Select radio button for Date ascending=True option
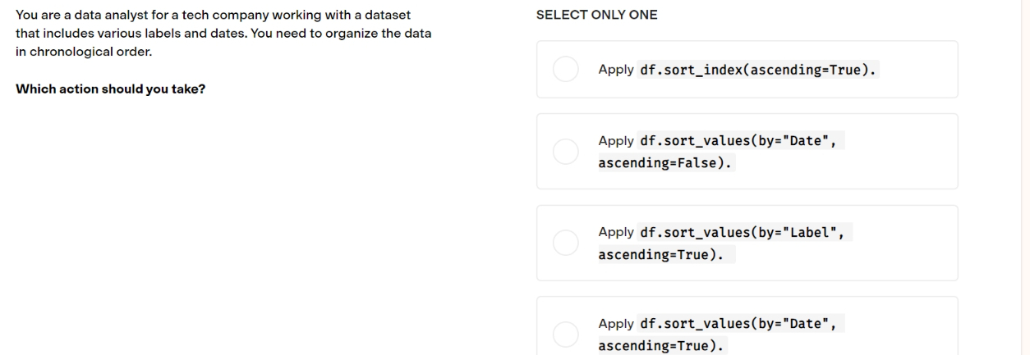The width and height of the screenshot is (1030, 355). click(567, 335)
